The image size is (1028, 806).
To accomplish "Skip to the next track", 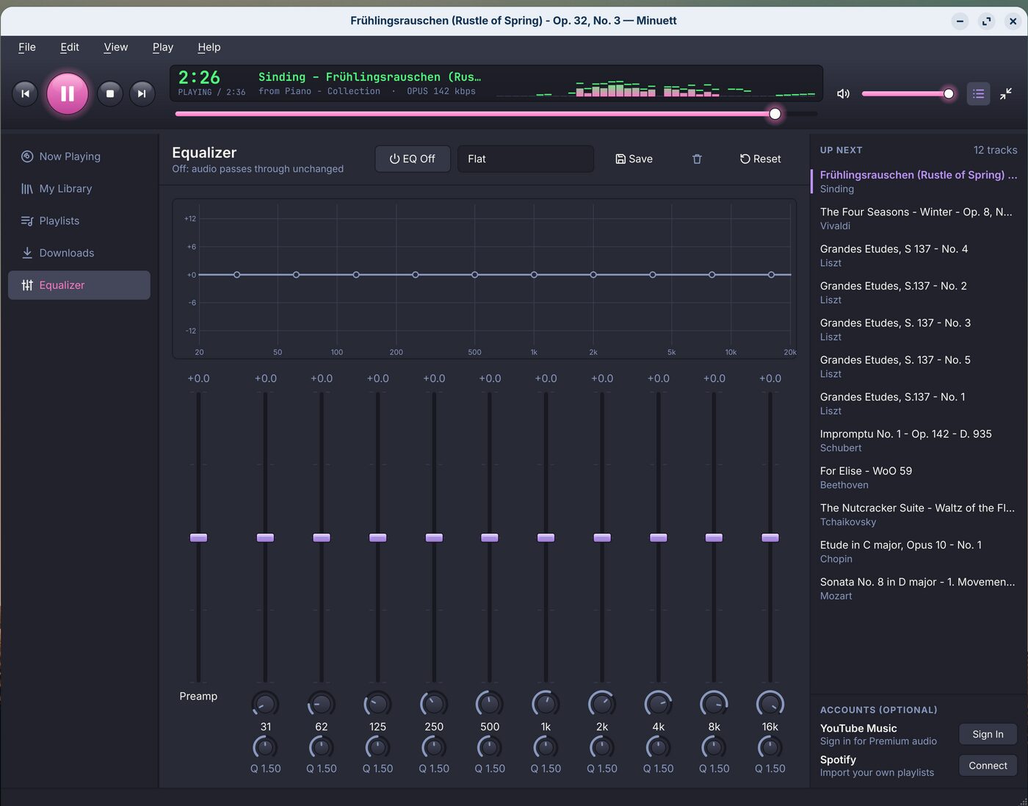I will [x=142, y=93].
